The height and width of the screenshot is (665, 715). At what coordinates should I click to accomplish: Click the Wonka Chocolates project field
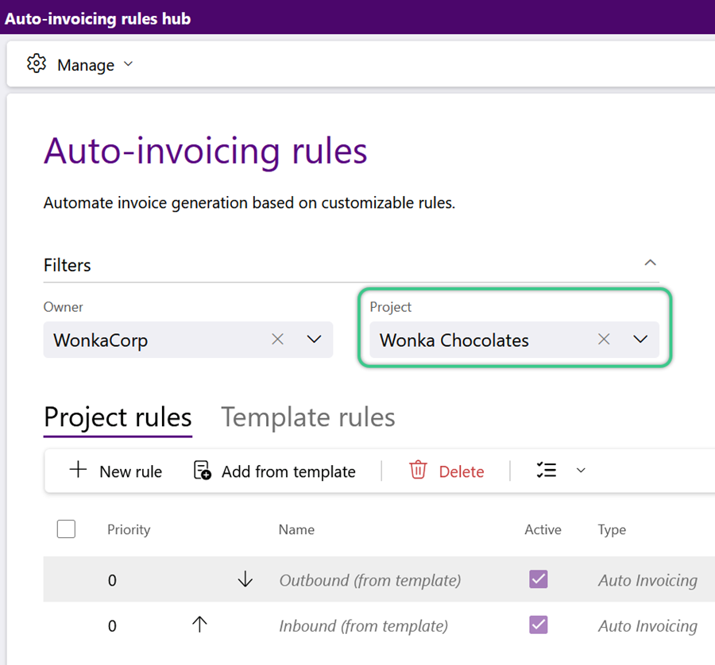(514, 340)
